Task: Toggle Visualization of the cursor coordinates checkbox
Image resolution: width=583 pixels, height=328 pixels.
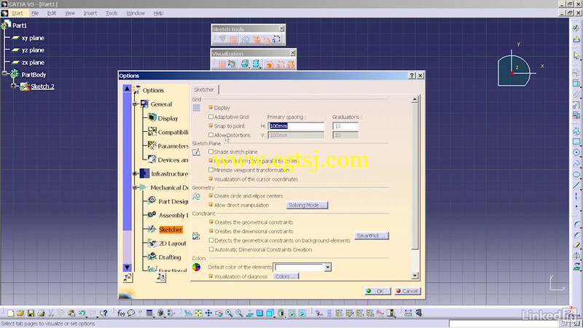Action: coord(211,179)
